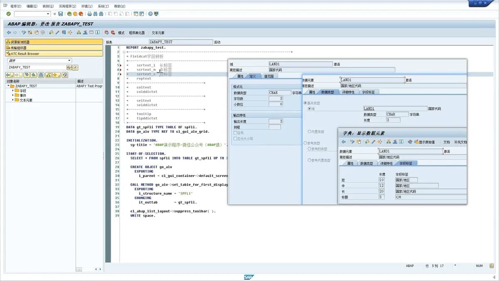The image size is (499, 281).
Task: Click the ABAP indicator in the status bar
Action: 410,266
